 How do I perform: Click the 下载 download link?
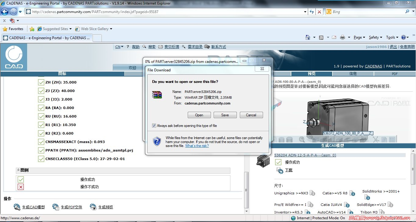tap(289, 170)
